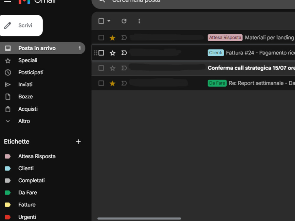Open the main menu hamburger icon
295x221 pixels.
8,1
